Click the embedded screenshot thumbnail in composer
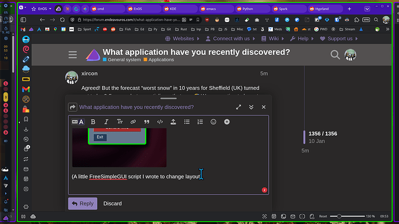The image size is (399, 224). tap(119, 148)
